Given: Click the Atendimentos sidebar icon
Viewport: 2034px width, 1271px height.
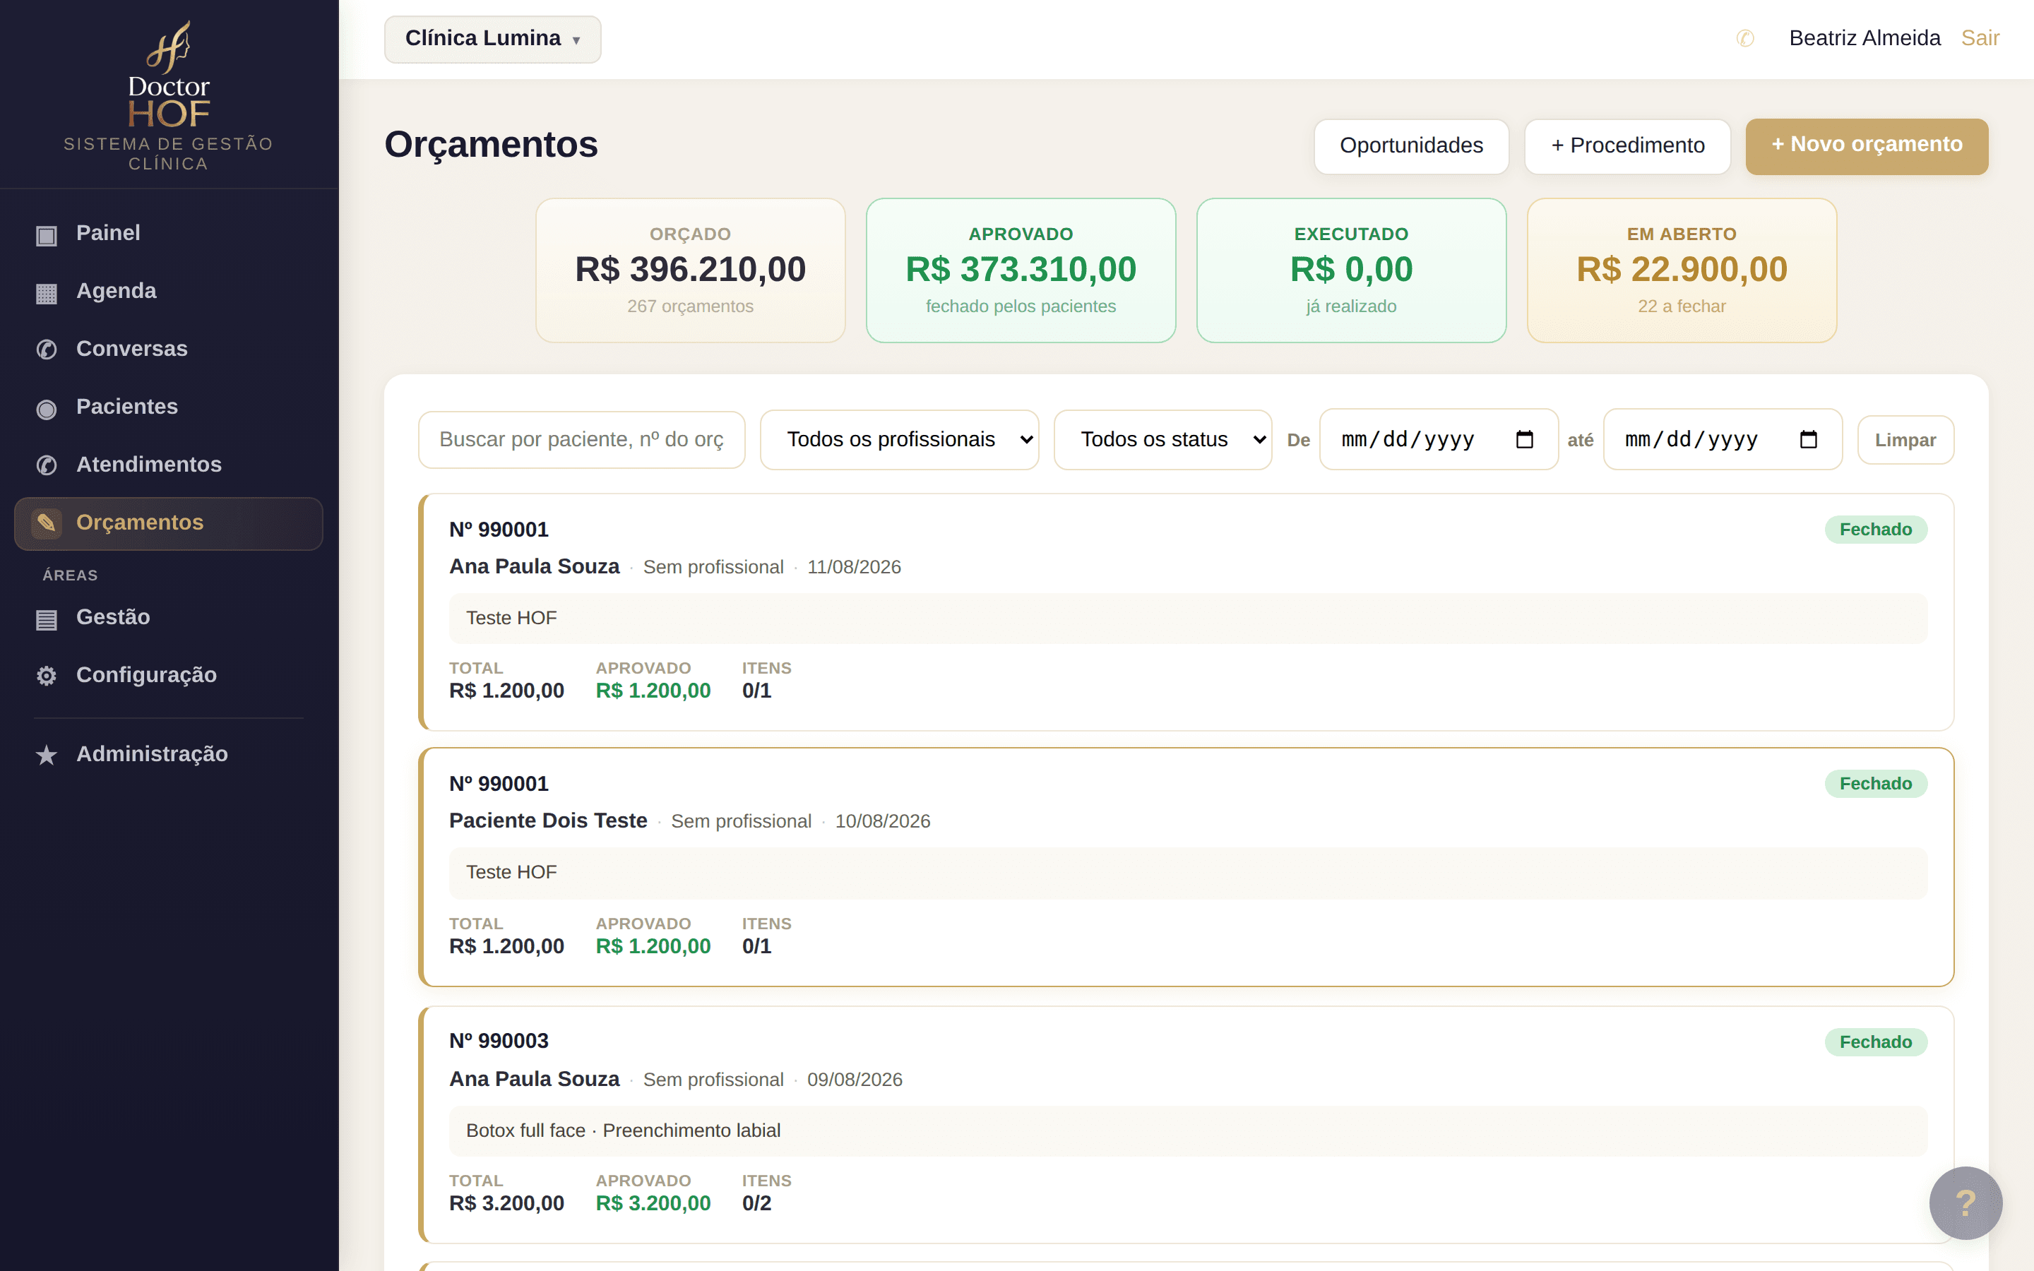Looking at the screenshot, I should [x=46, y=466].
